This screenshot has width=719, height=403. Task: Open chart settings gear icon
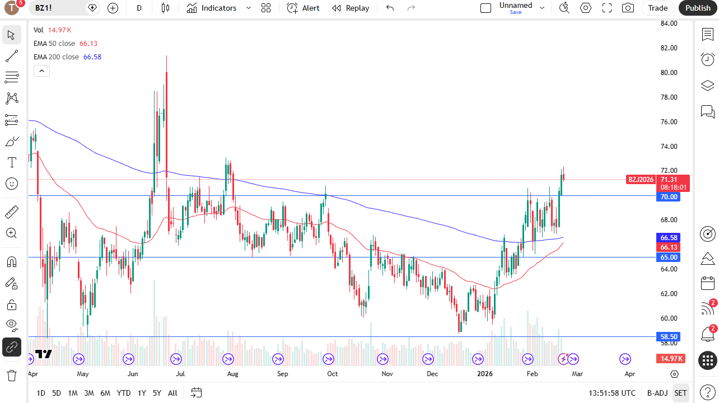point(586,8)
